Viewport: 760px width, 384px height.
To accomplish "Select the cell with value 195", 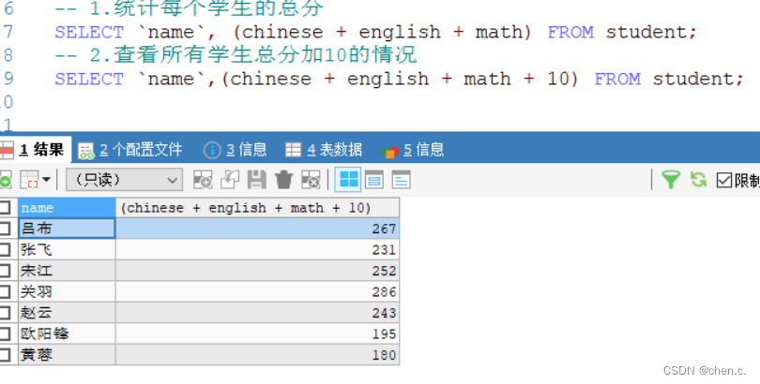I will pyautogui.click(x=257, y=333).
